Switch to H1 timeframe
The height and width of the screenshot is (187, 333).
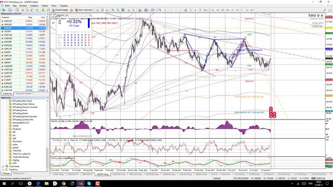(x=233, y=10)
